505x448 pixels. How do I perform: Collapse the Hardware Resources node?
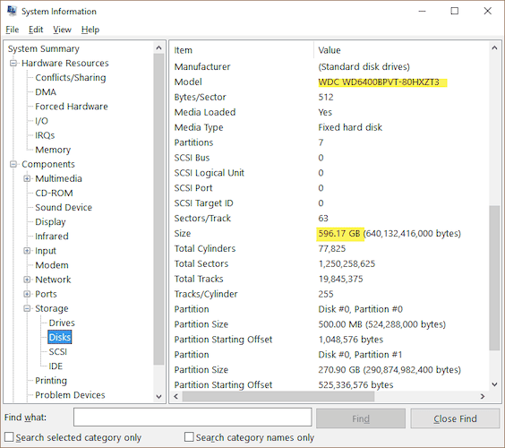13,64
